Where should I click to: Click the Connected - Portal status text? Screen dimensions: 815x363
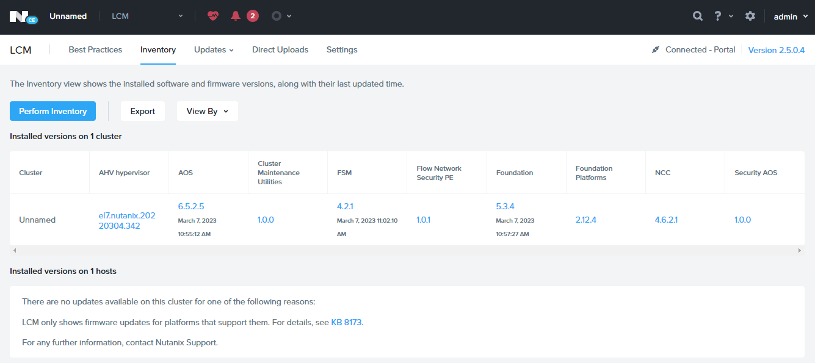(700, 50)
